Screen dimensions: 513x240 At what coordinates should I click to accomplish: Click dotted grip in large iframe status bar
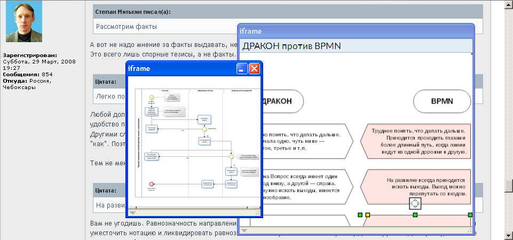[x=244, y=230]
